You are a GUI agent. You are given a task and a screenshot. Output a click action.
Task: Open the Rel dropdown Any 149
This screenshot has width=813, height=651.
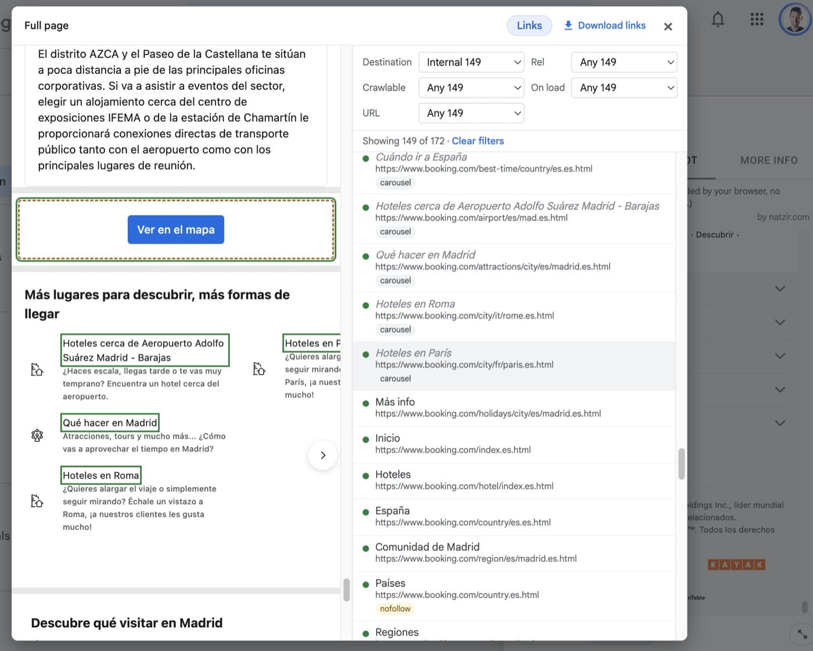(x=624, y=62)
